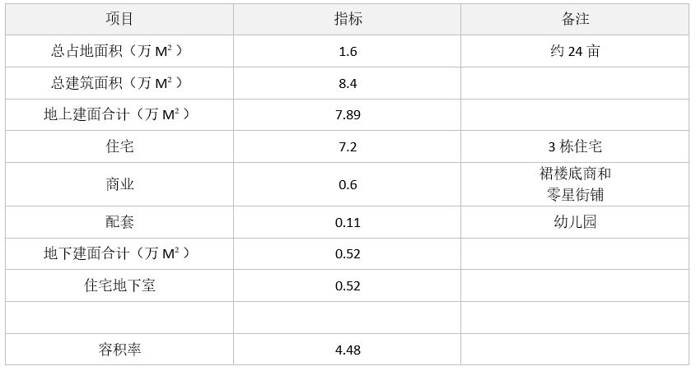Select the 7.89 value cell
This screenshot has height=371, width=696.
[348, 114]
